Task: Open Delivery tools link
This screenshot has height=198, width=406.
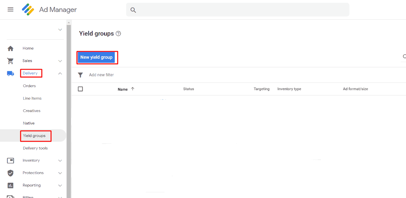Action: (35, 148)
